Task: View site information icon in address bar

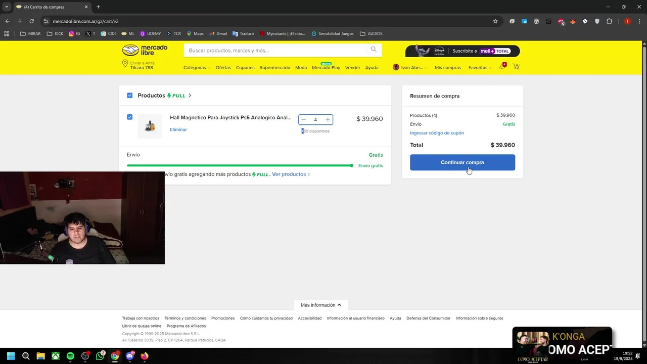Action: tap(46, 21)
